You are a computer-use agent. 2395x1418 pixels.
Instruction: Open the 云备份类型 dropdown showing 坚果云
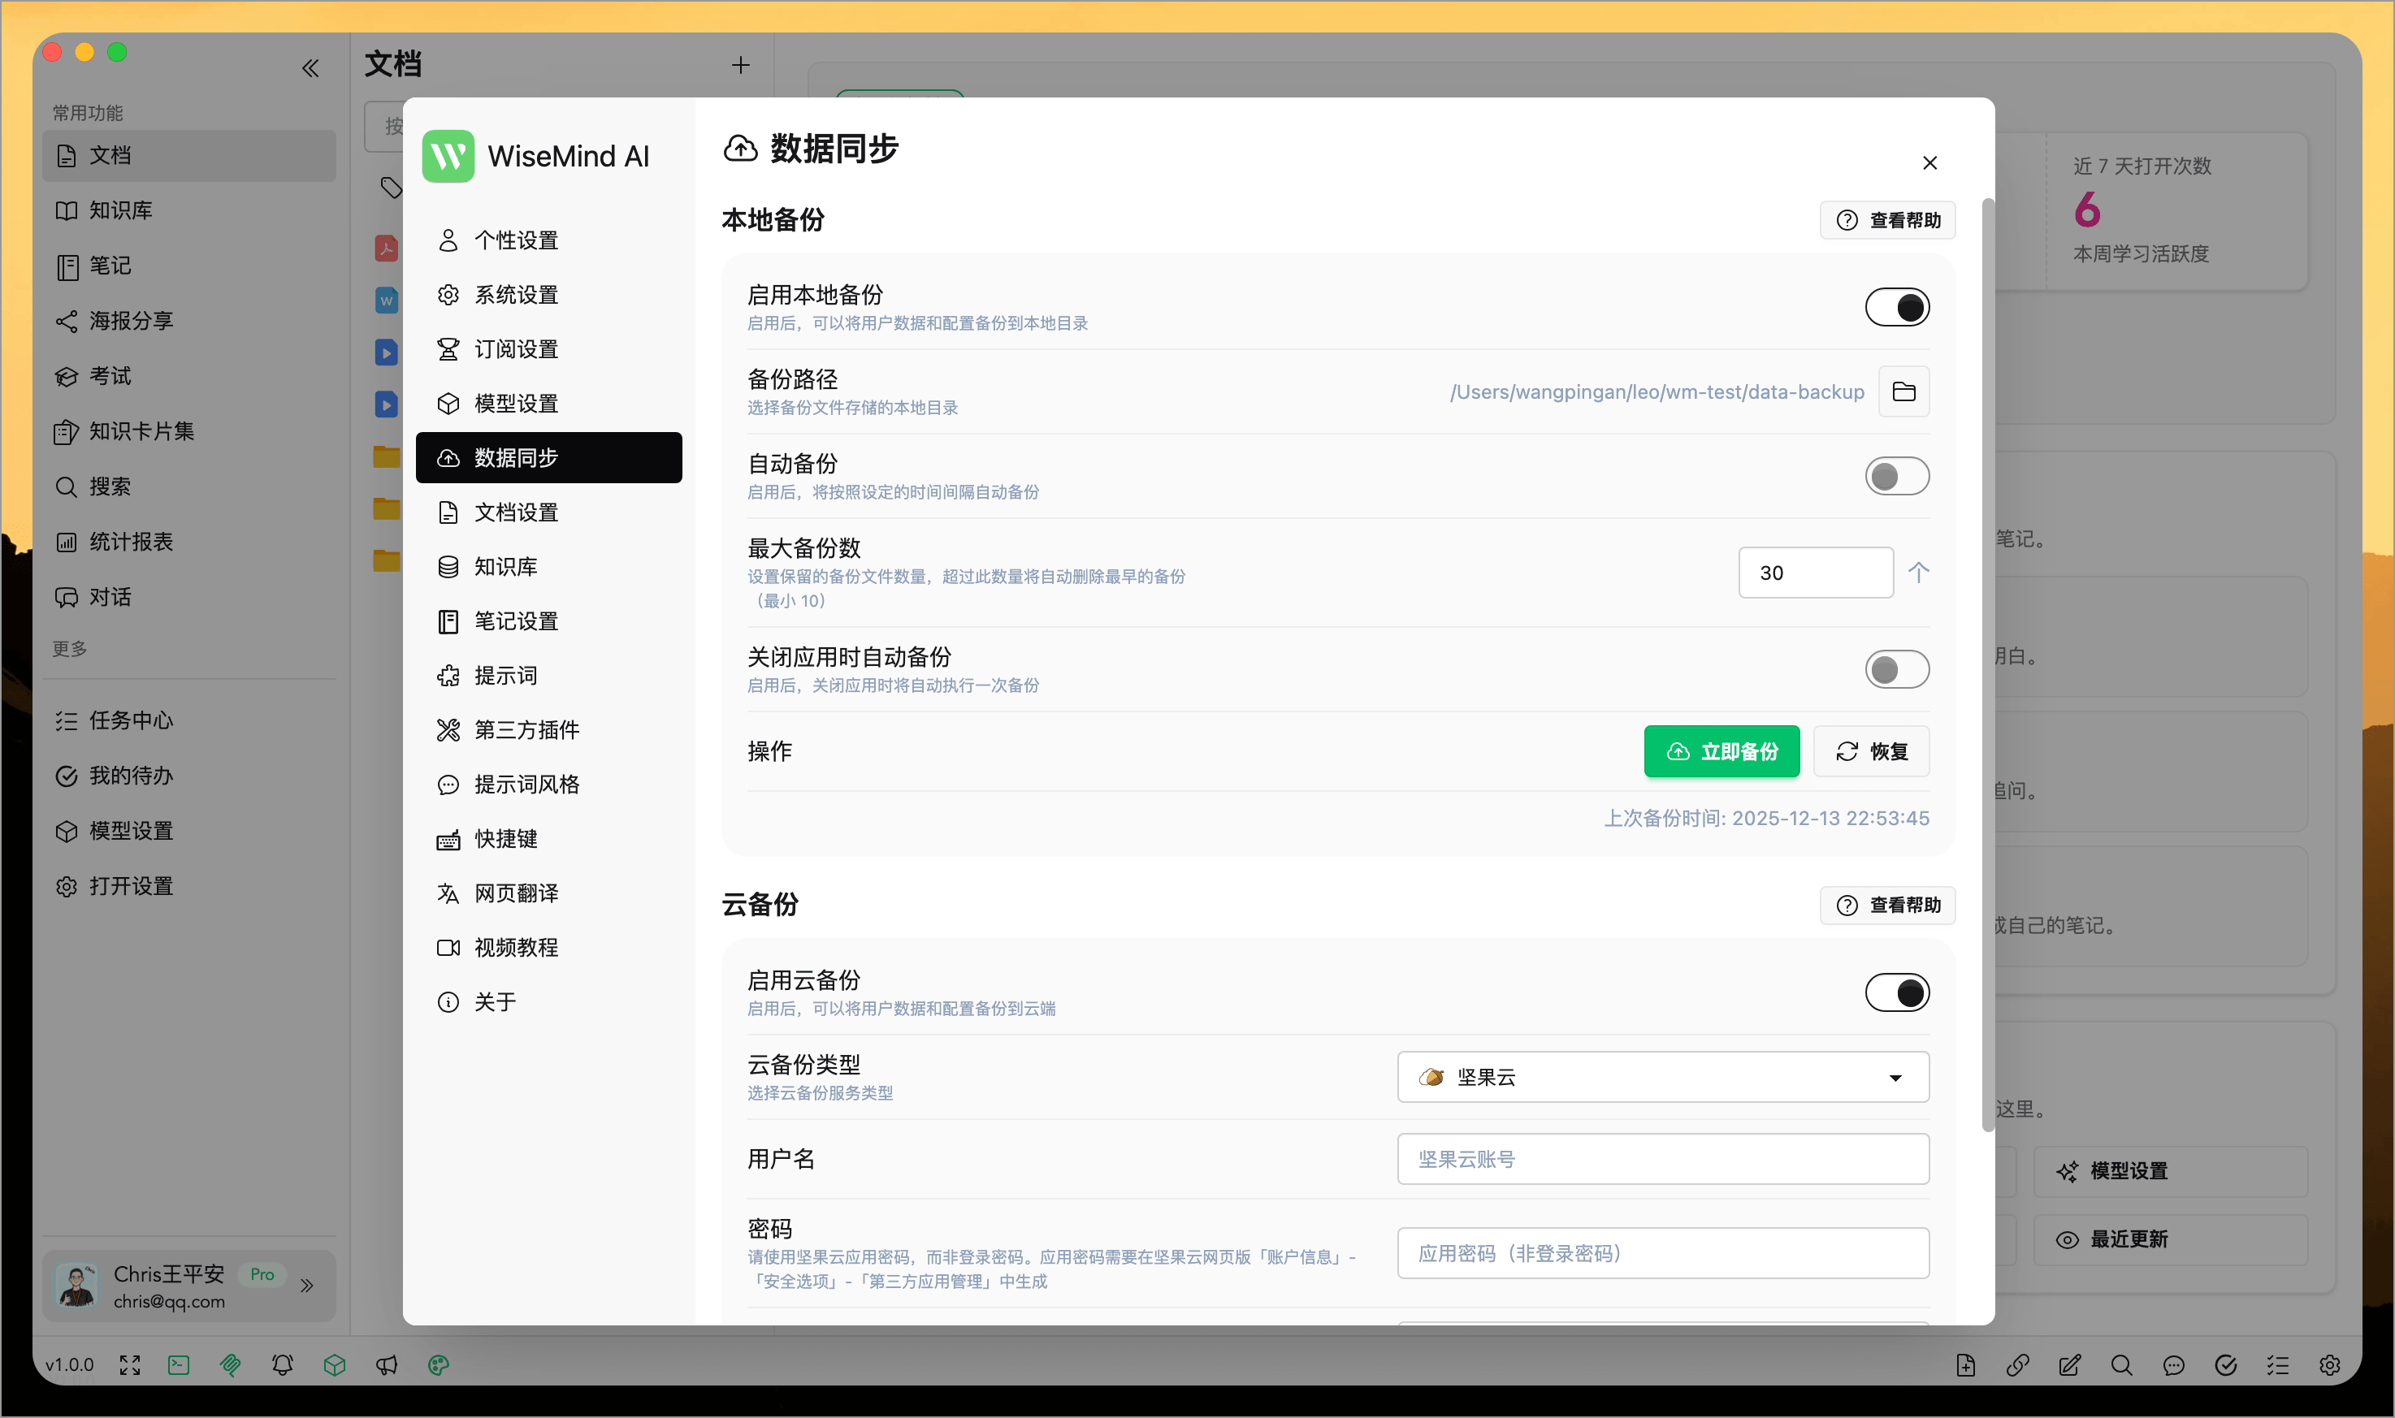point(1662,1077)
